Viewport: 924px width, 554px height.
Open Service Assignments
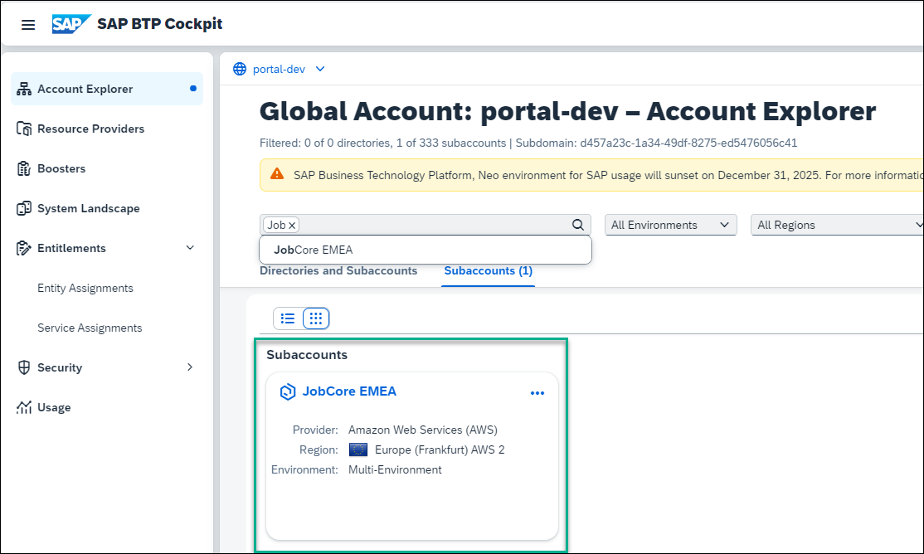tap(90, 328)
